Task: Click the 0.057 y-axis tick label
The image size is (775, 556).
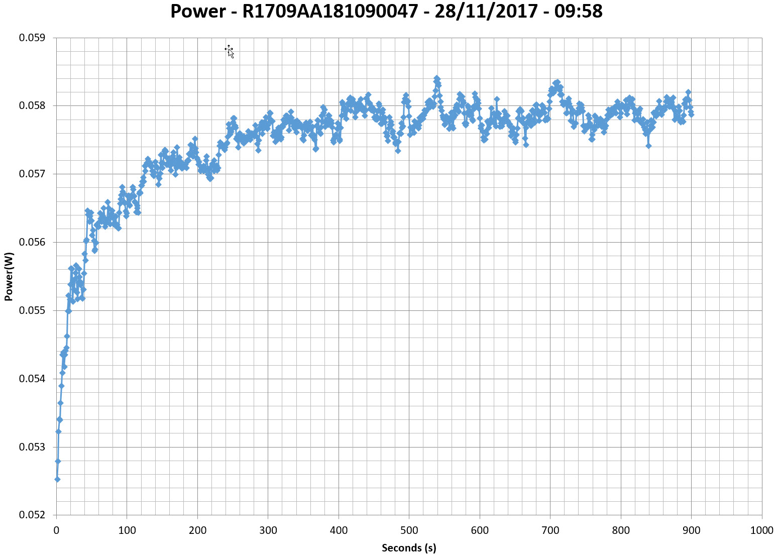Action: click(32, 174)
